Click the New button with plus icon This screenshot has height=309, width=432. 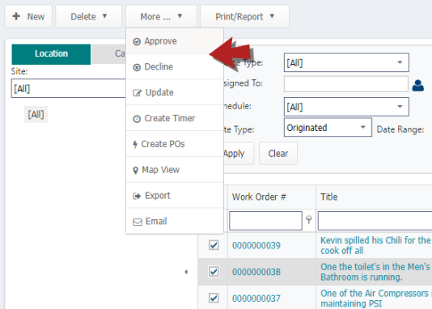[28, 16]
